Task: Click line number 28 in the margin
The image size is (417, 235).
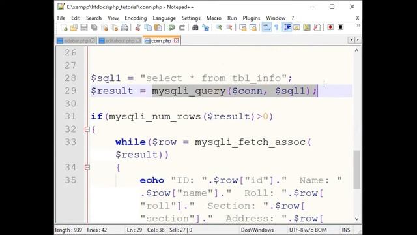Action: point(70,78)
